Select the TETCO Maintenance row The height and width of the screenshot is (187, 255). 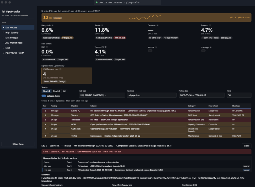click(146, 136)
